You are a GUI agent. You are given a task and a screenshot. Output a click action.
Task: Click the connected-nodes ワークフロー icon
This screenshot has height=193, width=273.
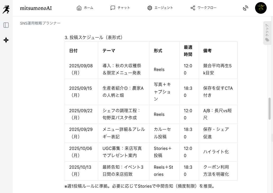pyautogui.click(x=193, y=8)
